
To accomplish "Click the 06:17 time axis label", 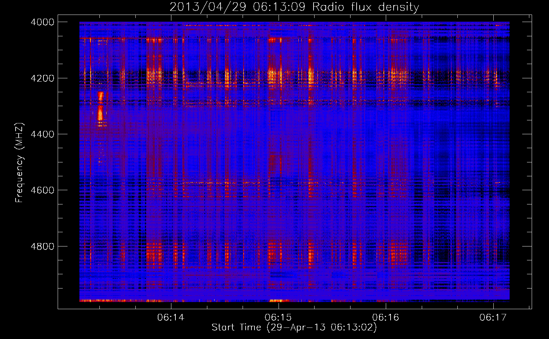I will [493, 317].
